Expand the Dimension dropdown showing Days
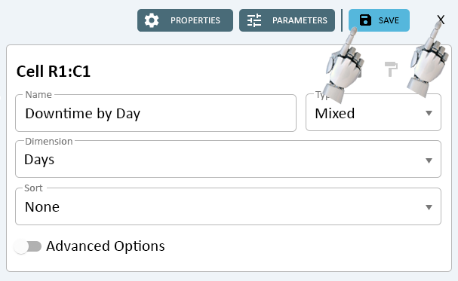 [x=228, y=159]
